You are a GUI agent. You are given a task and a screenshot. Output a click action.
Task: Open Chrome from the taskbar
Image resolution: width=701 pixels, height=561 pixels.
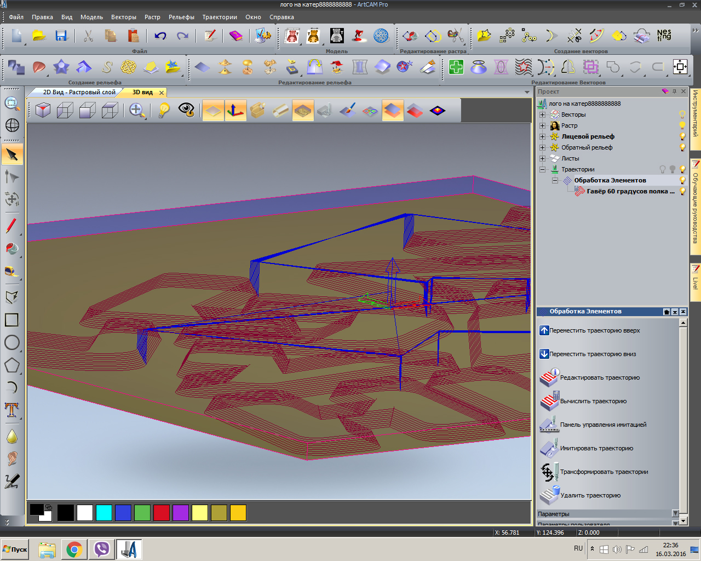pyautogui.click(x=74, y=549)
